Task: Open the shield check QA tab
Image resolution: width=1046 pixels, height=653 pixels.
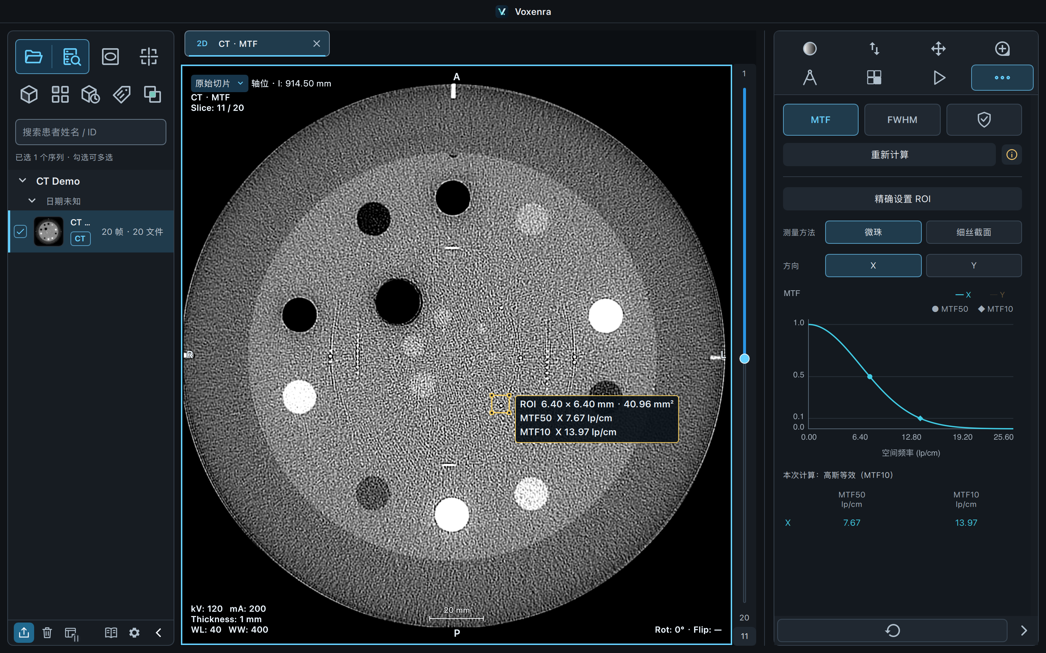Action: pyautogui.click(x=984, y=120)
